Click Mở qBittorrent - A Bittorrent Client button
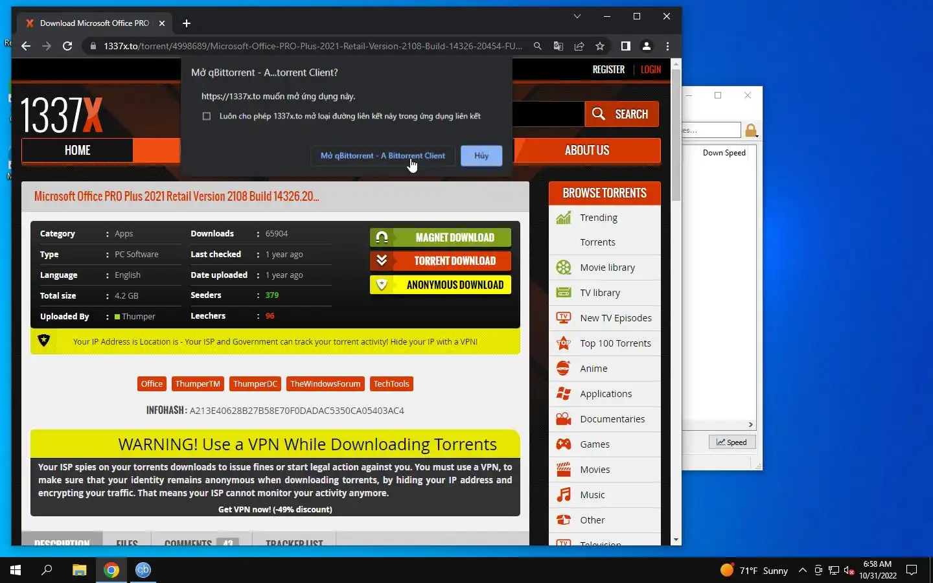The height and width of the screenshot is (583, 933). [x=383, y=155]
